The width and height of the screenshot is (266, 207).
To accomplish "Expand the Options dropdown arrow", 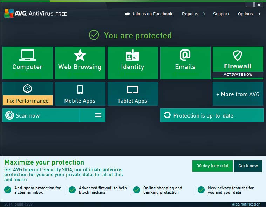I will pyautogui.click(x=259, y=14).
